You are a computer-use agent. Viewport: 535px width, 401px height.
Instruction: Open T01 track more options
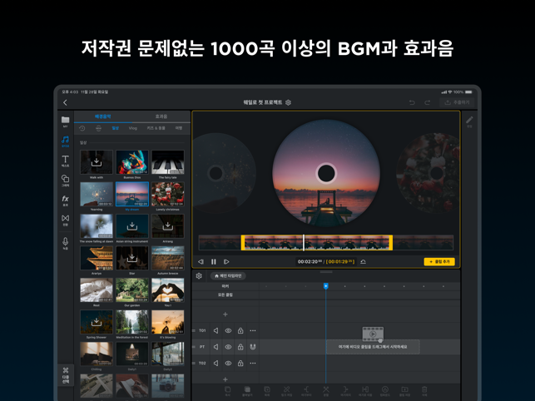252,330
